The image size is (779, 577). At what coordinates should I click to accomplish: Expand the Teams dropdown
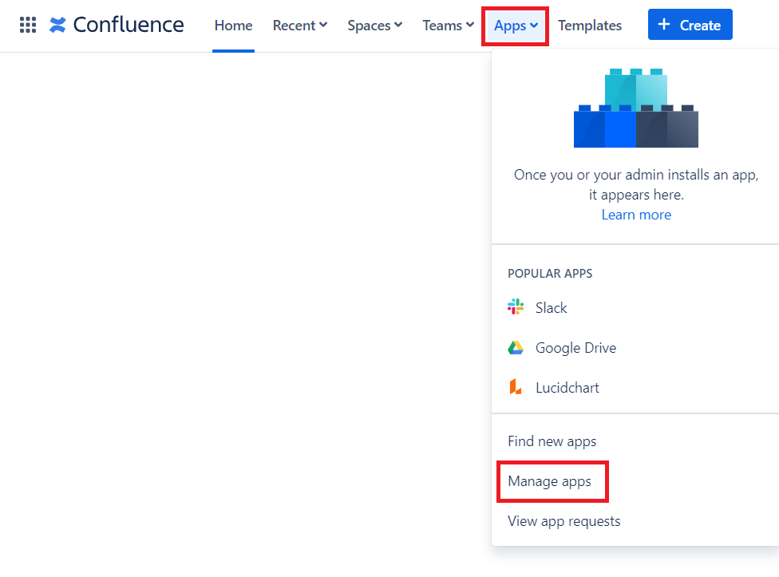point(448,26)
